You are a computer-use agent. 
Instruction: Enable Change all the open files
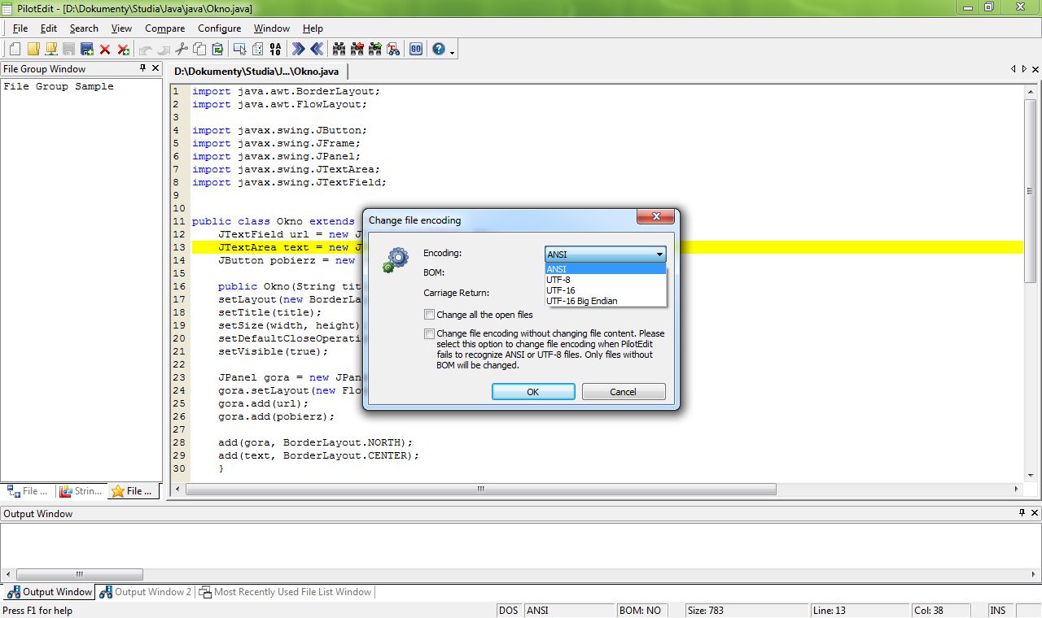429,315
